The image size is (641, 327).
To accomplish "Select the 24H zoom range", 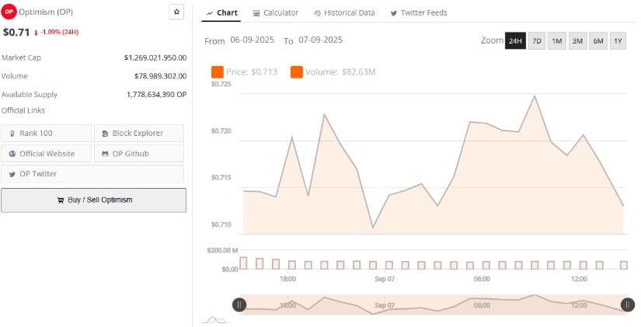I will [515, 41].
